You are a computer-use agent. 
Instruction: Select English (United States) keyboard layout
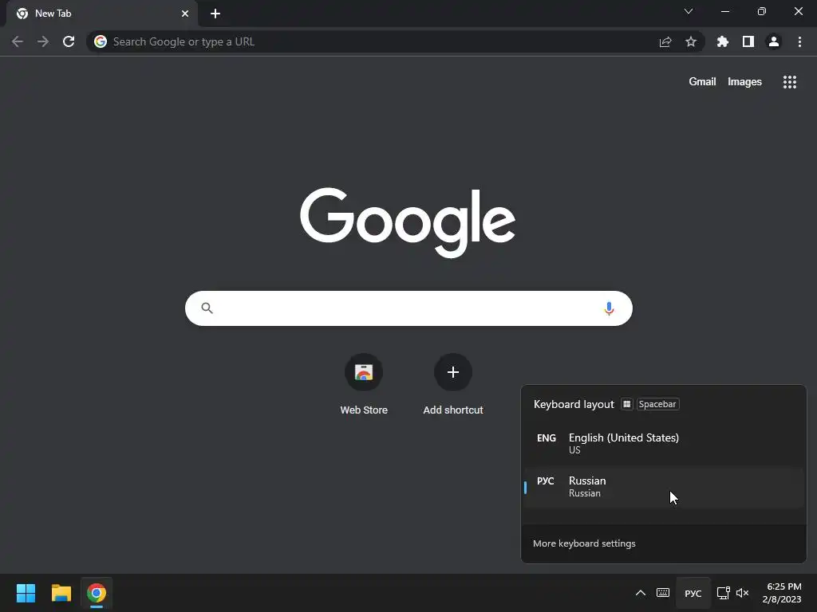tap(663, 443)
